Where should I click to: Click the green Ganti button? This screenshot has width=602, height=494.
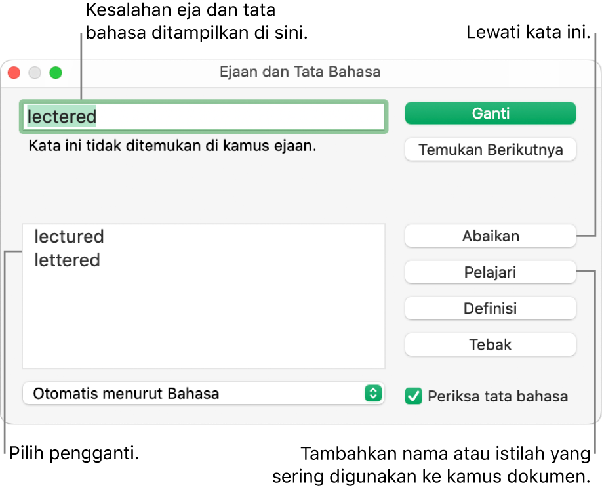(x=490, y=113)
